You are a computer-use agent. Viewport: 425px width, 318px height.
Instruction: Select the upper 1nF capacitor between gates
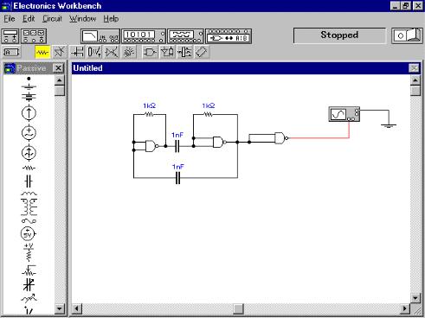tap(177, 147)
